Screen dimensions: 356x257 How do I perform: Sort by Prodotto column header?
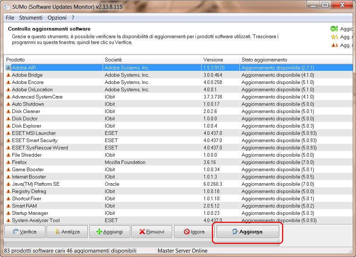point(54,60)
